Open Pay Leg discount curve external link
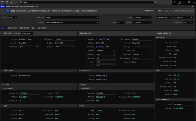The width and height of the screenshot is (196, 121). pos(29,76)
